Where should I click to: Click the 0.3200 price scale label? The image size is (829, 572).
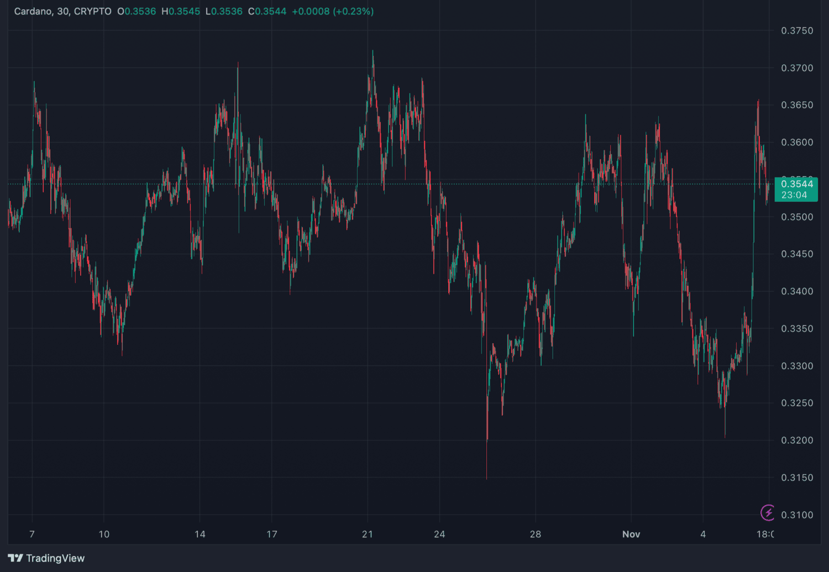(x=797, y=440)
